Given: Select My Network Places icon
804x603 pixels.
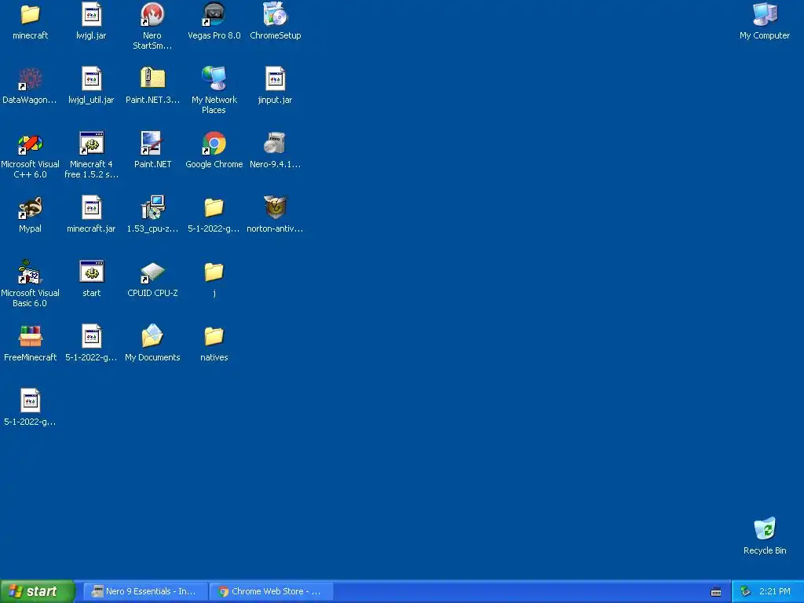Looking at the screenshot, I should point(214,79).
